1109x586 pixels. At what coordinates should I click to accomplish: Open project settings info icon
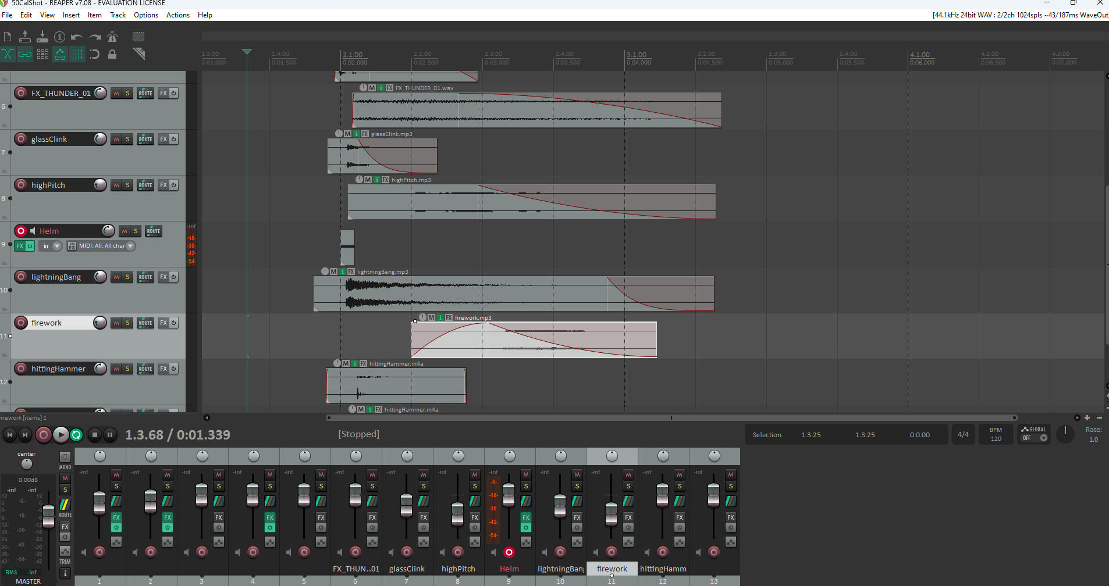pos(59,37)
